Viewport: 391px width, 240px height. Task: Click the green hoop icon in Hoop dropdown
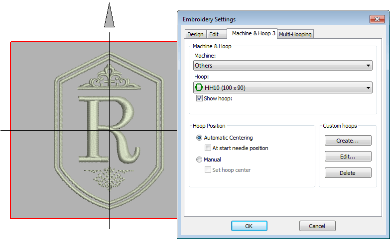[x=199, y=88]
